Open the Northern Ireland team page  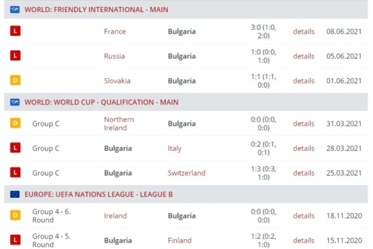119,123
